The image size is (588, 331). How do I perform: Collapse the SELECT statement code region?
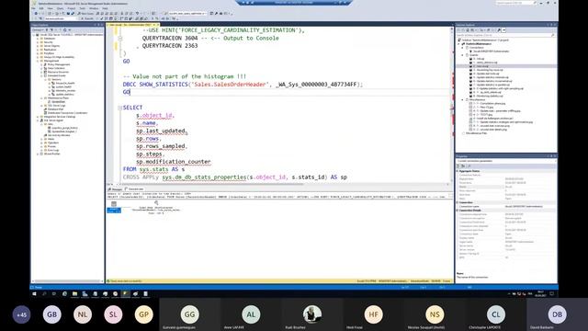[x=120, y=108]
